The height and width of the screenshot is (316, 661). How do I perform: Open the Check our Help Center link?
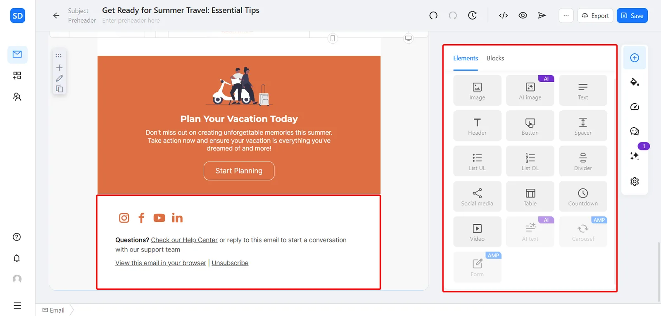click(184, 240)
